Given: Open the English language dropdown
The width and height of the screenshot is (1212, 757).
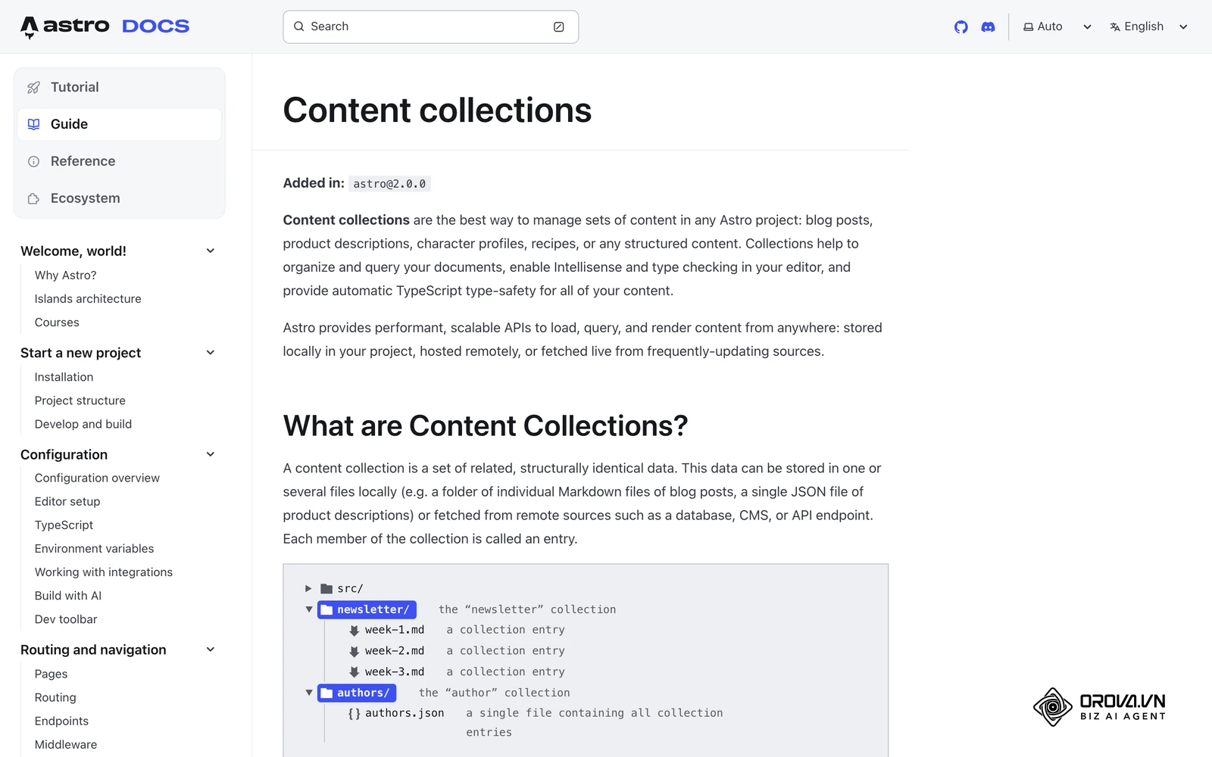Looking at the screenshot, I should click(1149, 26).
